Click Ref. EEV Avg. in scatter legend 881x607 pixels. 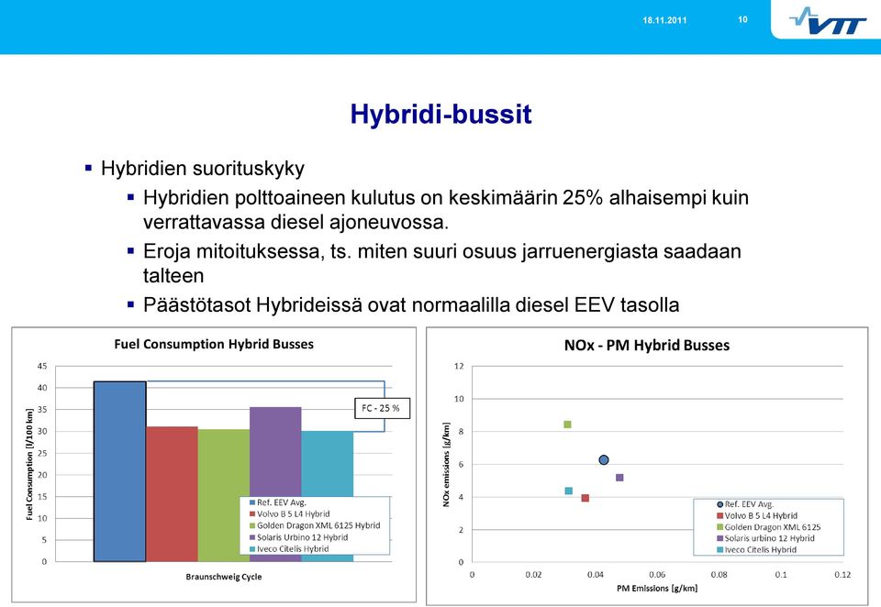pos(745,504)
